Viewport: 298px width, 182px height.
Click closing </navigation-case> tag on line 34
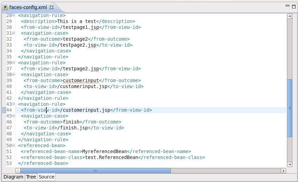click(x=46, y=51)
